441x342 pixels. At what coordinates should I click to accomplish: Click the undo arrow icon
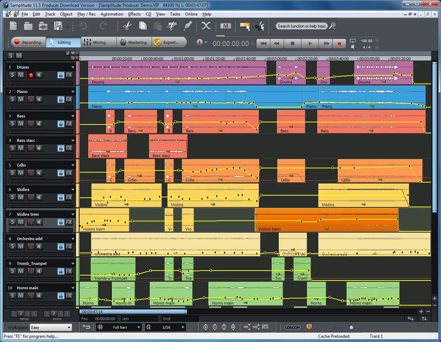83,26
